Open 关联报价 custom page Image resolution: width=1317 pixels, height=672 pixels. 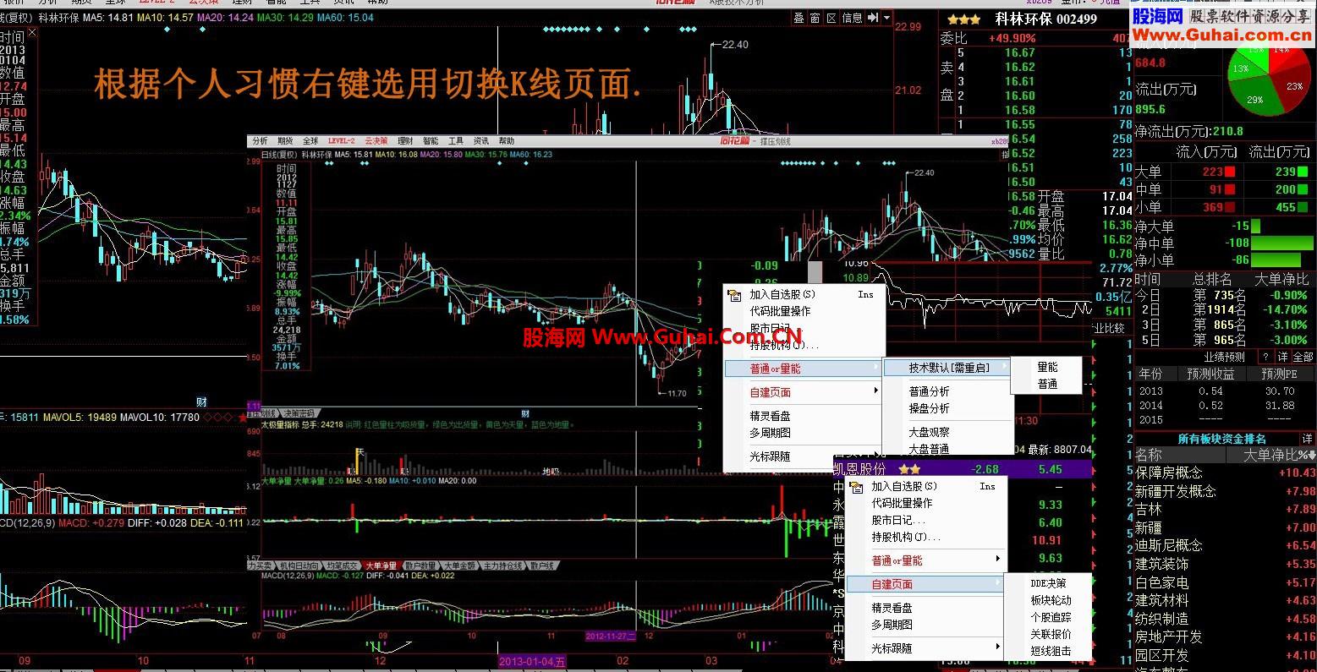pyautogui.click(x=1050, y=634)
